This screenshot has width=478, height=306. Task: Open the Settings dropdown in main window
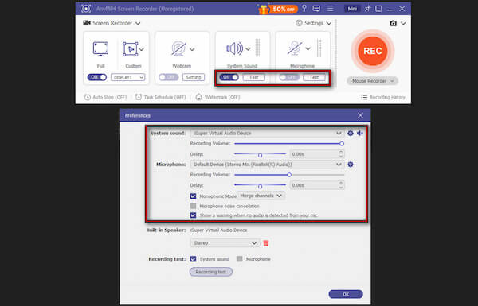point(314,23)
